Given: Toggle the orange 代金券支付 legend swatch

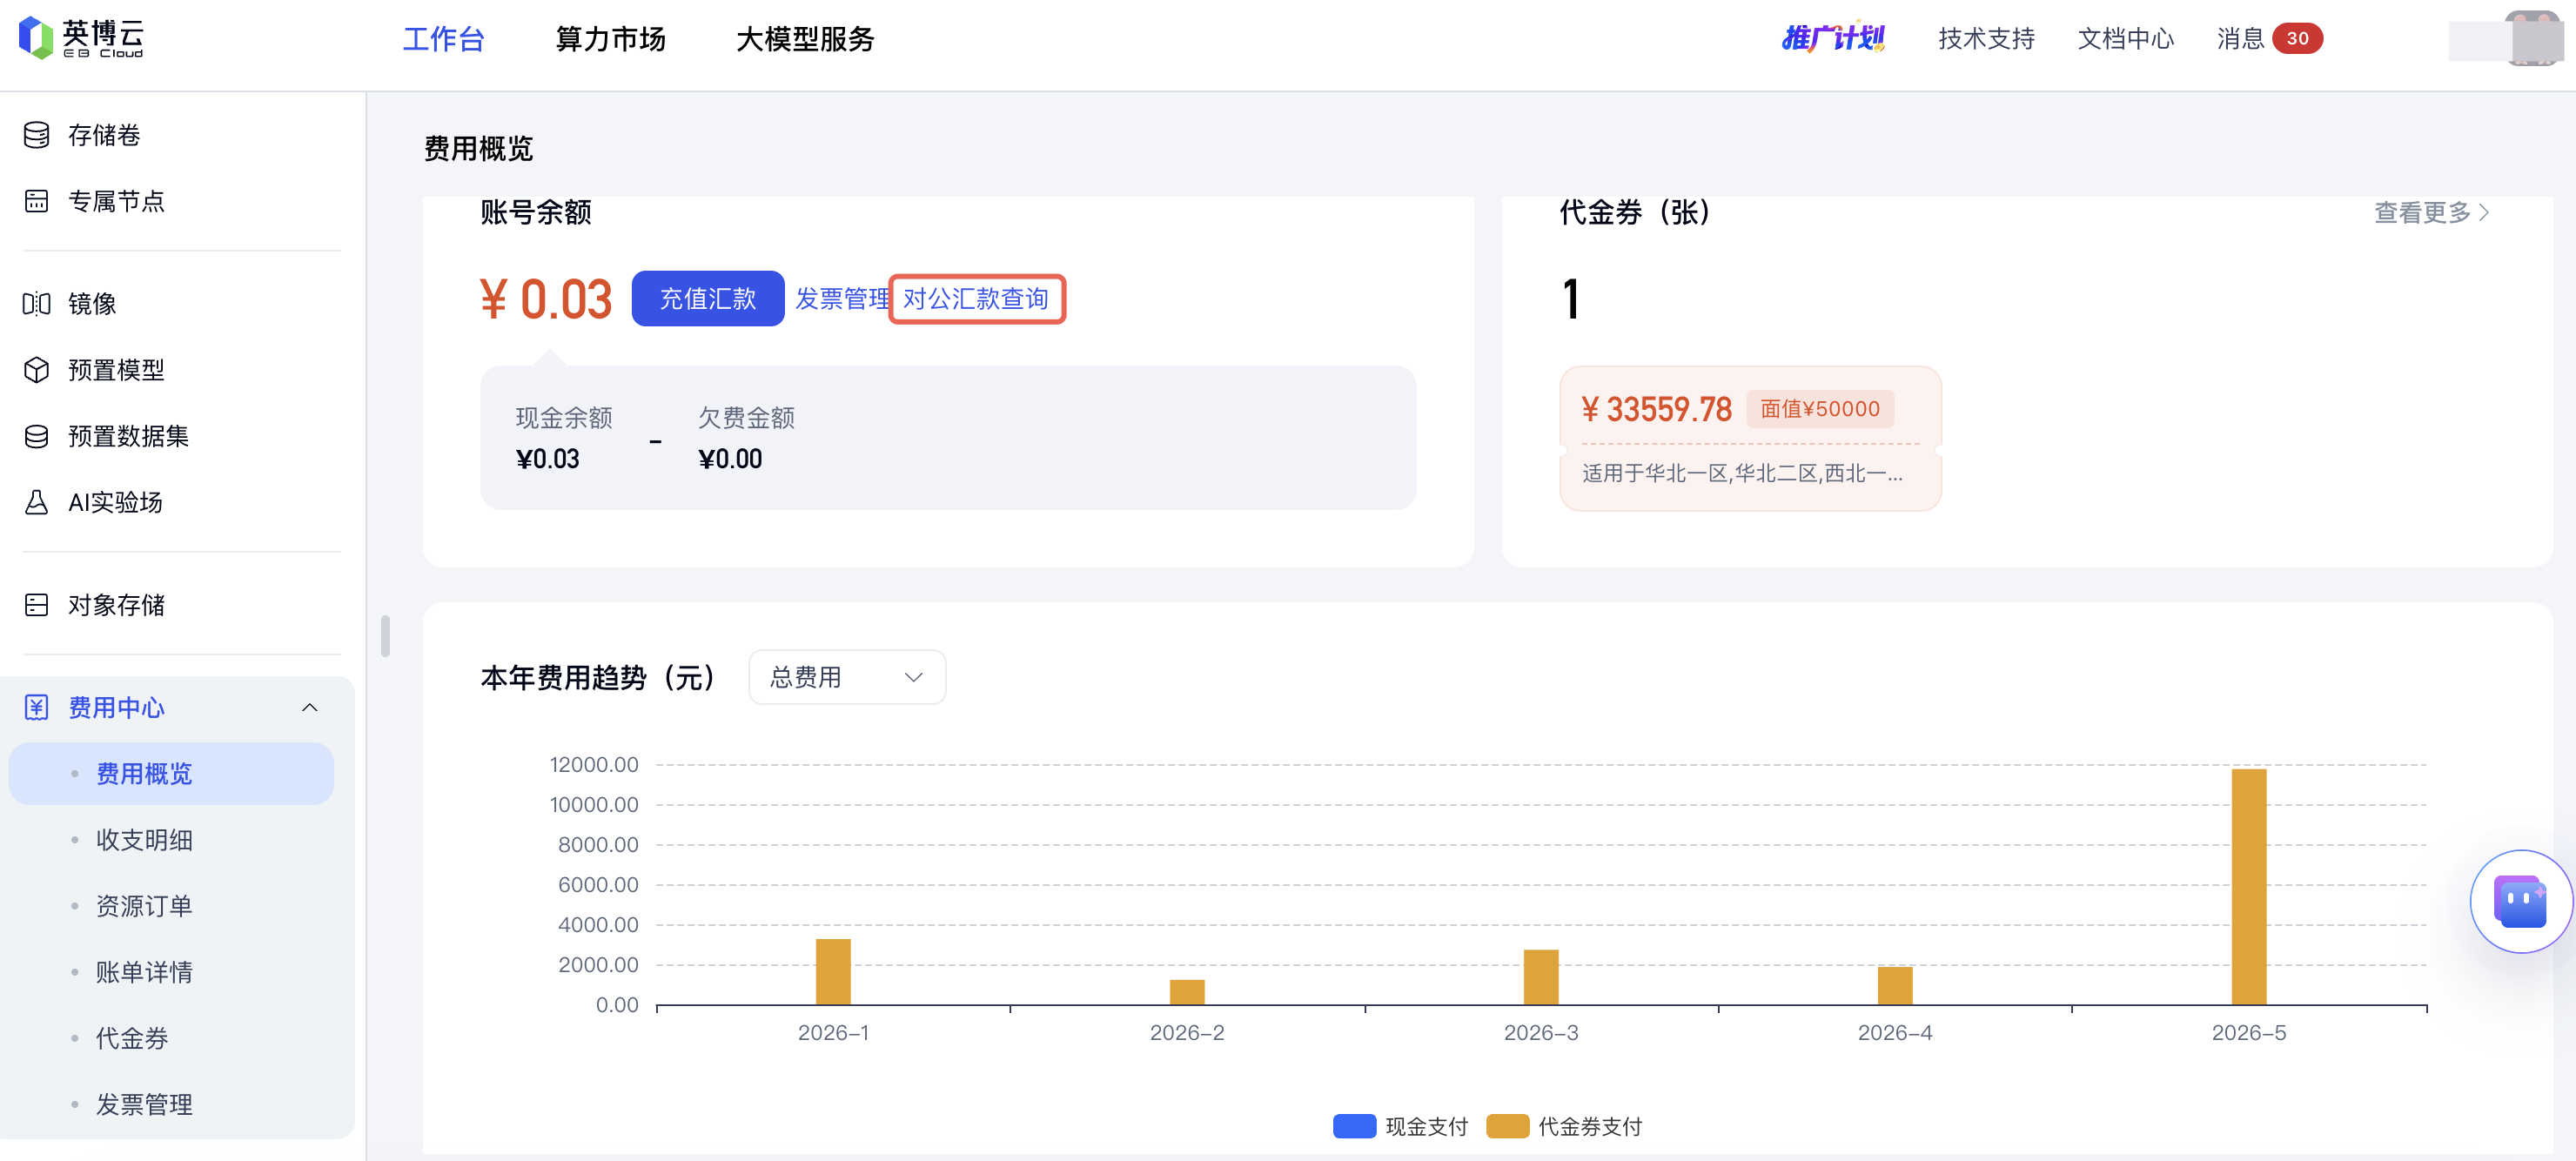Looking at the screenshot, I should tap(1507, 1126).
